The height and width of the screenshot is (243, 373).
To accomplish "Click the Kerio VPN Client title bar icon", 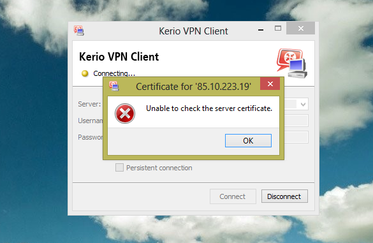I will [x=78, y=31].
